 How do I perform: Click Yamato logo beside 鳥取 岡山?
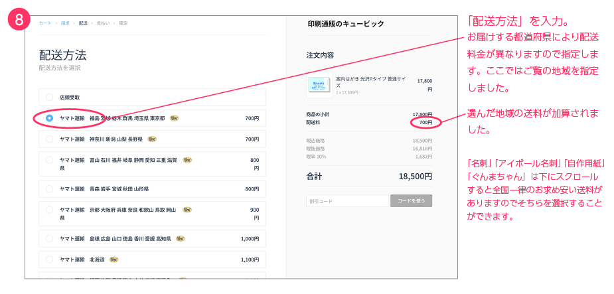point(187,210)
